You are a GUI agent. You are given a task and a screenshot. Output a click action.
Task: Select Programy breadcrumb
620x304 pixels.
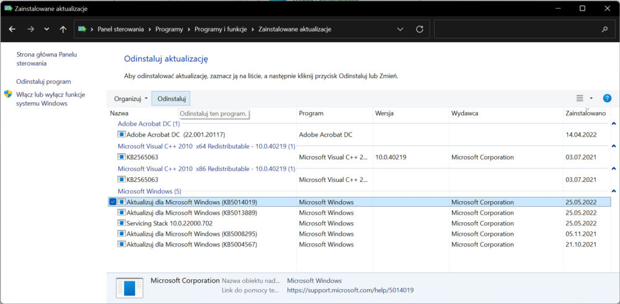169,29
